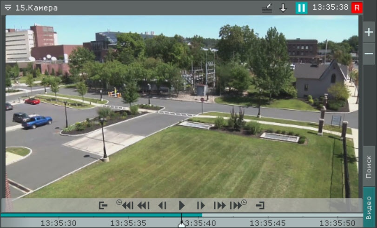Step one frame forward
The height and width of the screenshot is (228, 377).
201,205
